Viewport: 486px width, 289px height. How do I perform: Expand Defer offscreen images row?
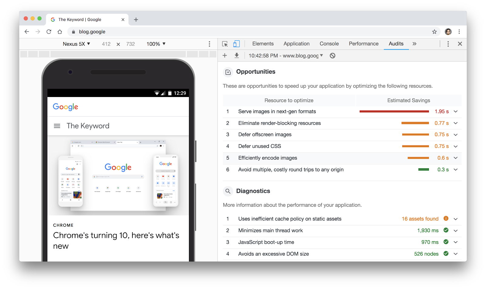456,135
